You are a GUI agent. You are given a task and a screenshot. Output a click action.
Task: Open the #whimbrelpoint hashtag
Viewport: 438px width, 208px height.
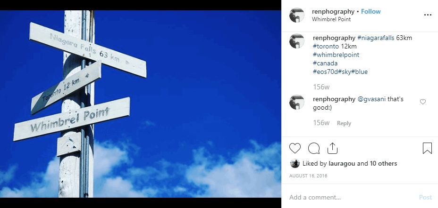(336, 55)
